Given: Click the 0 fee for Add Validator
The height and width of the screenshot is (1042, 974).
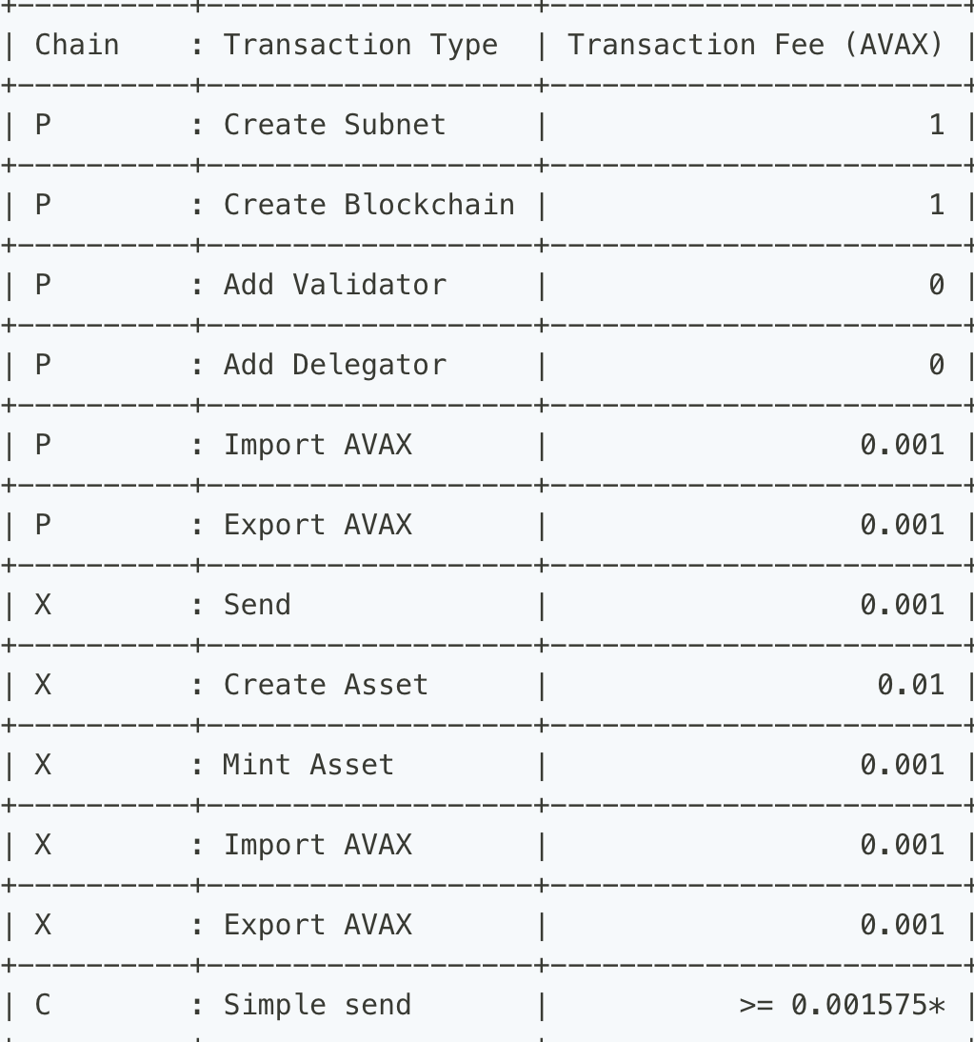Looking at the screenshot, I should click(x=937, y=285).
